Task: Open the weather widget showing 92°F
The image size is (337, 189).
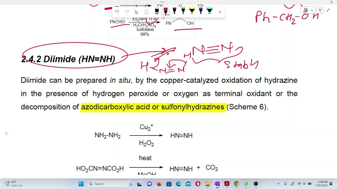Action: pos(13,184)
